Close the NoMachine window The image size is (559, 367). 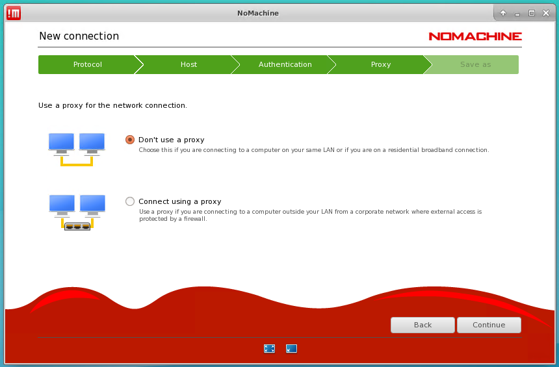coord(546,13)
